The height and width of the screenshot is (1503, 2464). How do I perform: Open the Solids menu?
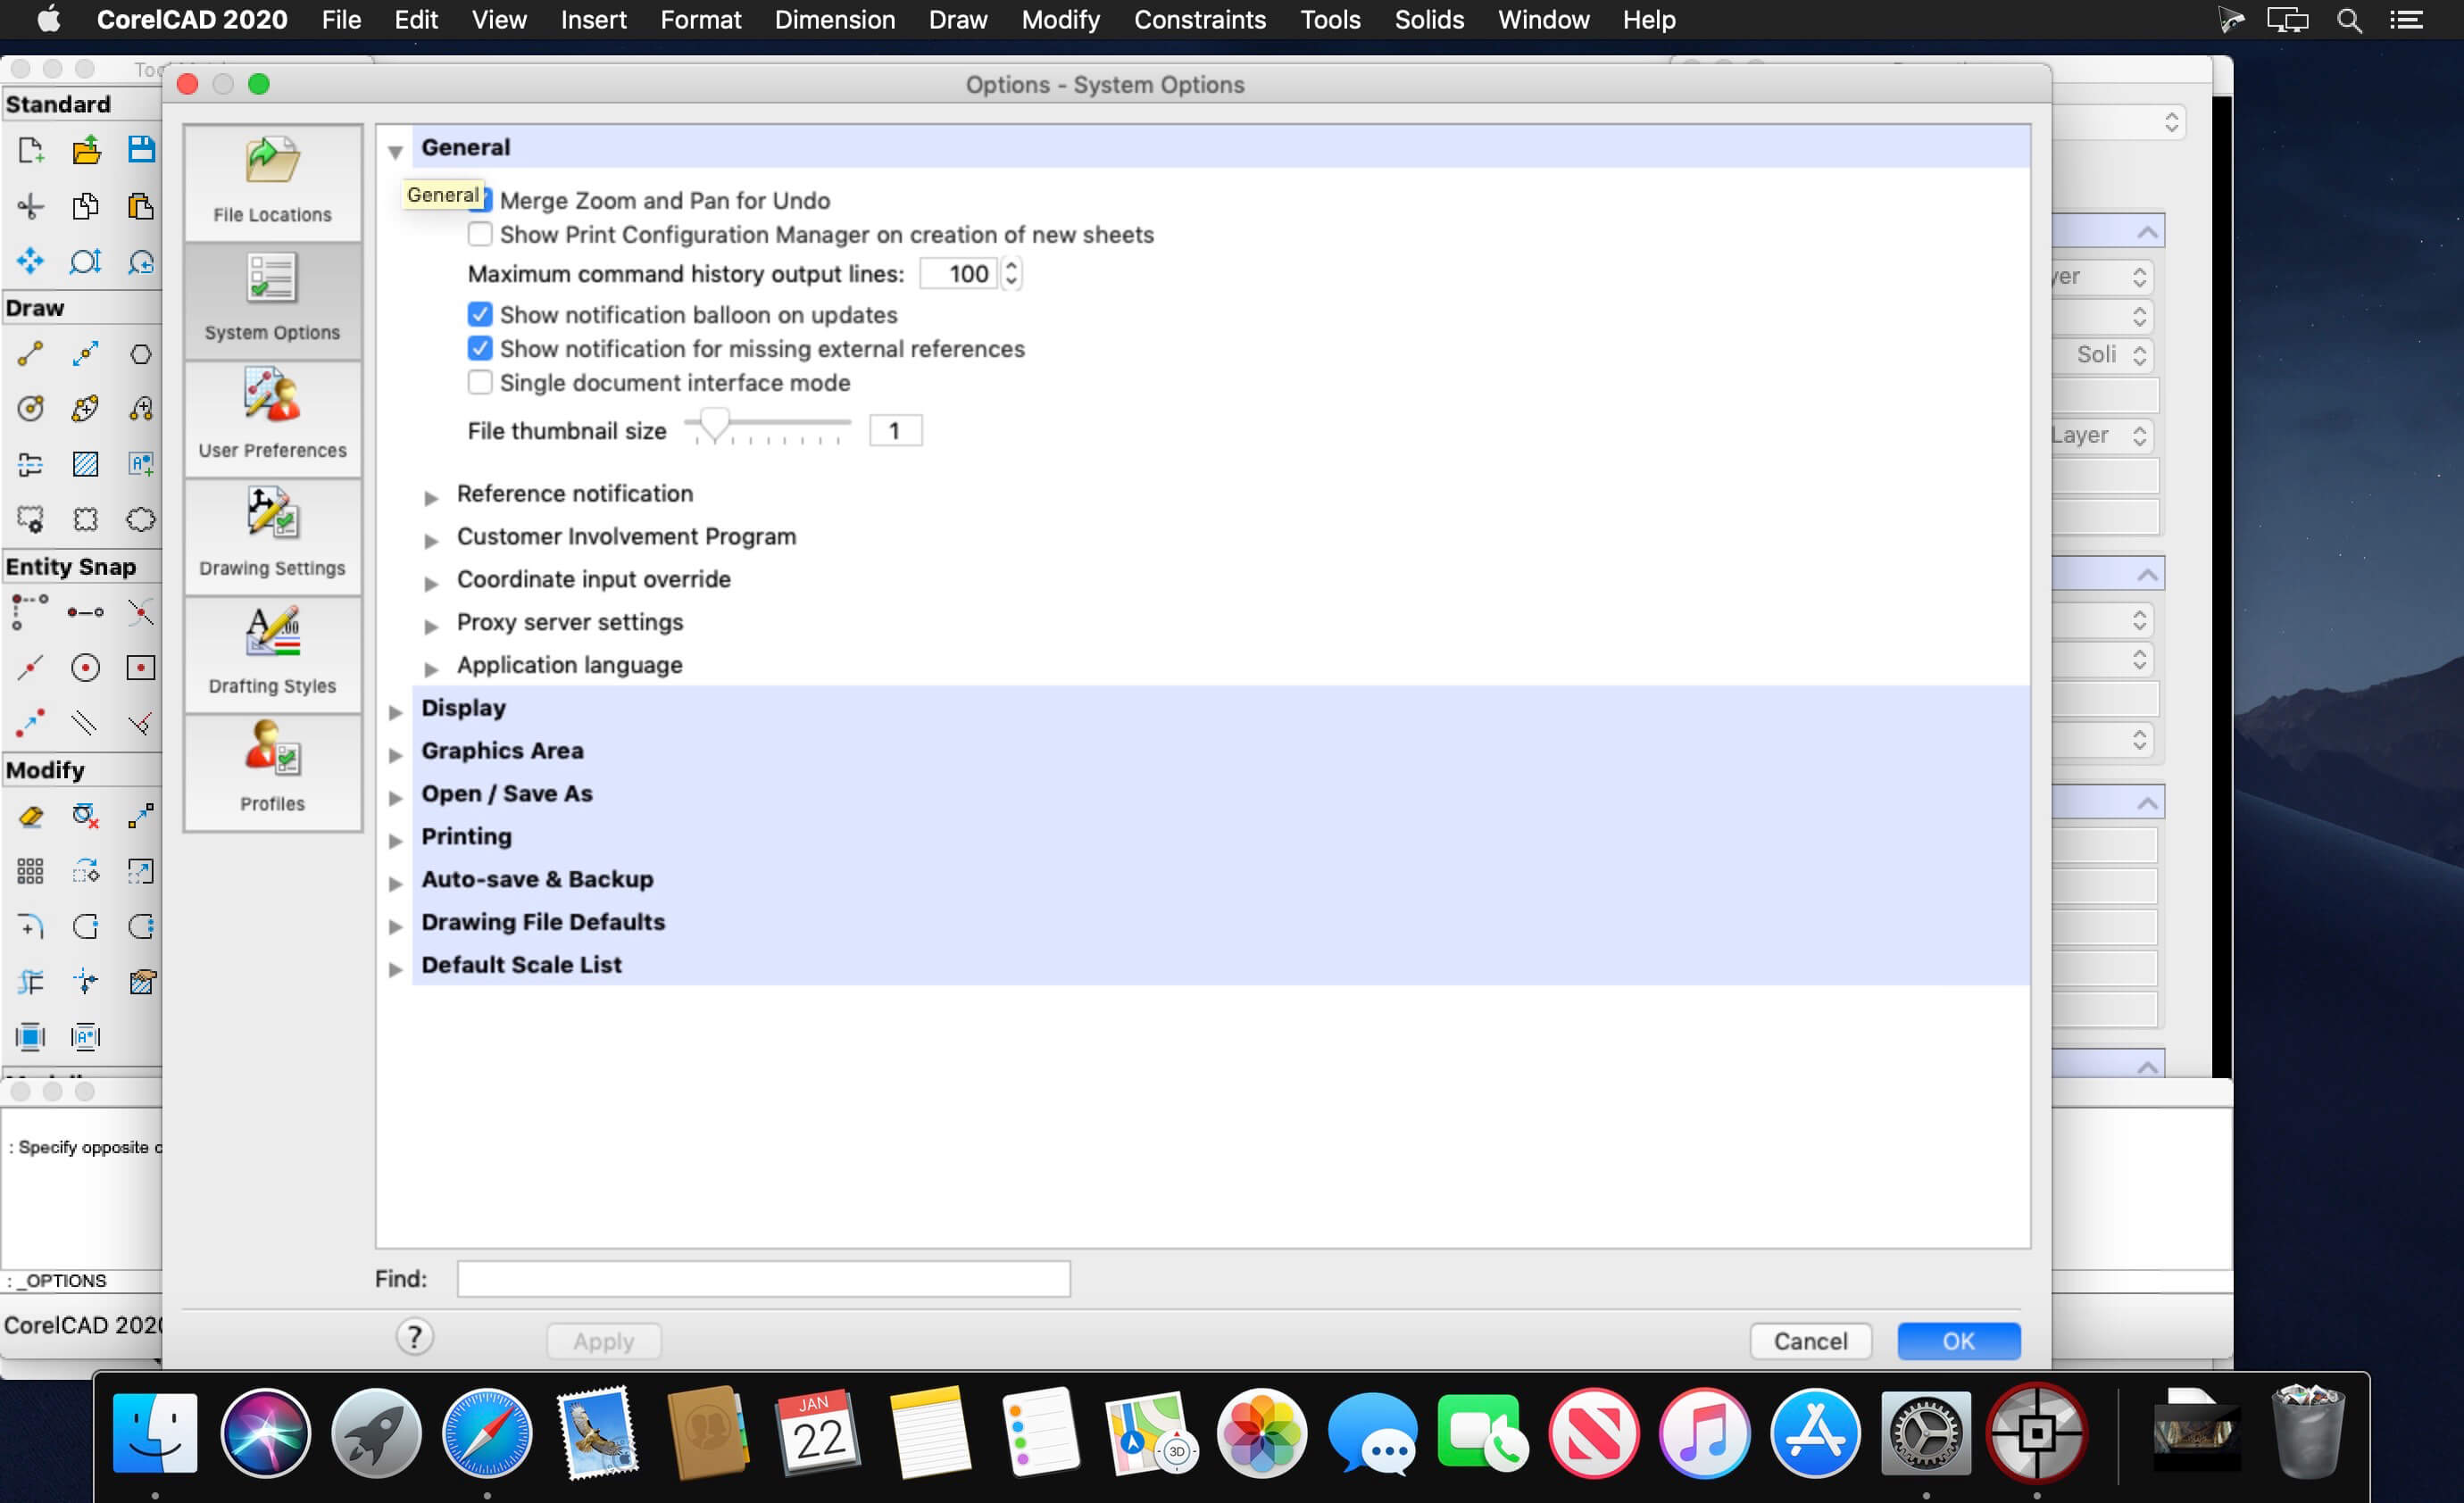pos(1429,20)
